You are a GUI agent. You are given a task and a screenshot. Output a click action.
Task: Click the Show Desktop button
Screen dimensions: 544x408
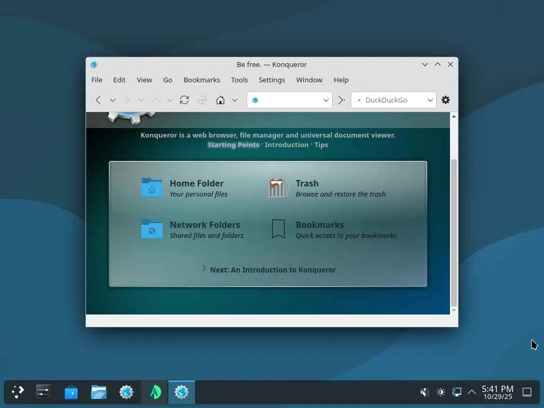point(527,392)
